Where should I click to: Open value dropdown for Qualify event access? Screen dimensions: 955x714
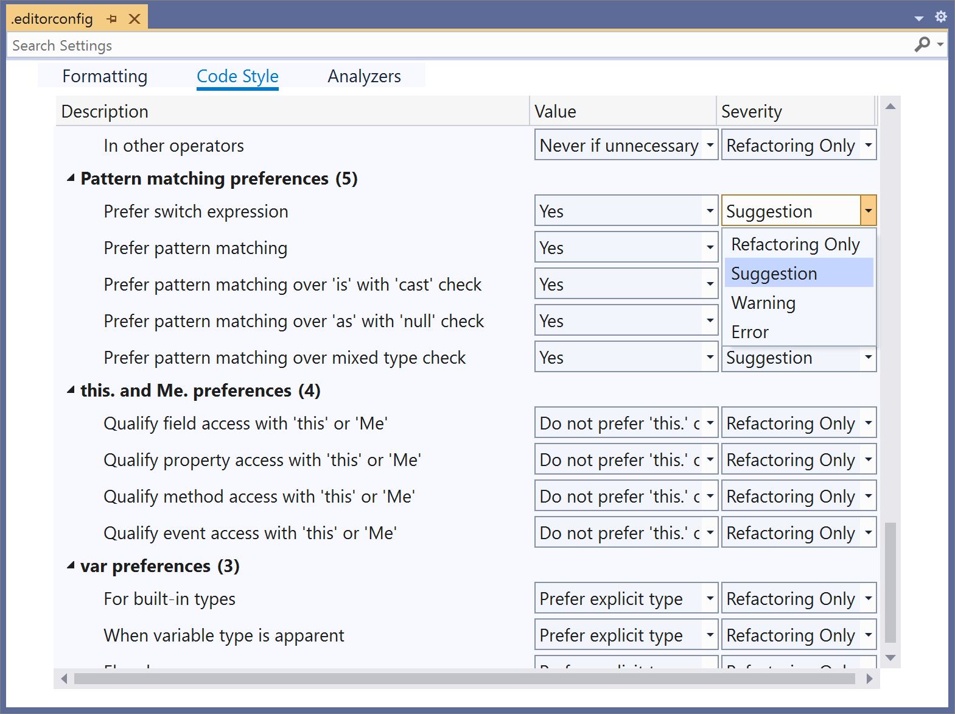pos(710,532)
